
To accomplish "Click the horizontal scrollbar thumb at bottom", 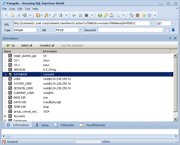I will [8, 136].
